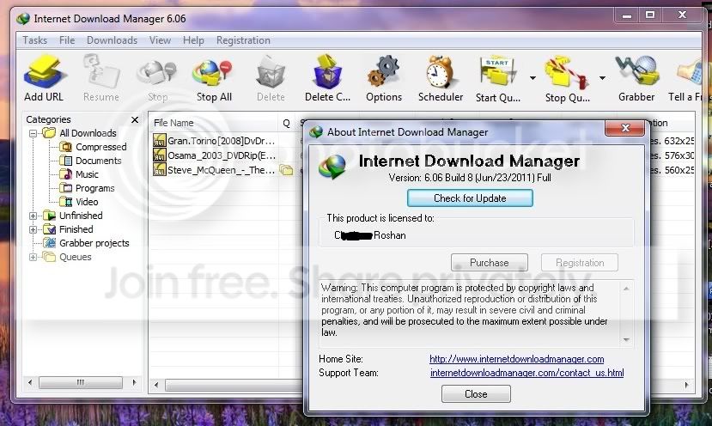
Task: Close the Categories panel with X
Action: [134, 119]
